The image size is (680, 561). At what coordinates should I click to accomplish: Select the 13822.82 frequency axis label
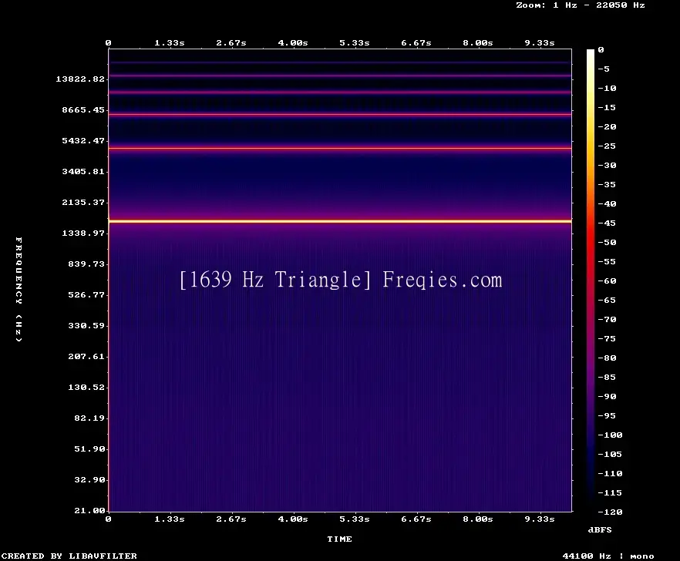click(x=80, y=79)
